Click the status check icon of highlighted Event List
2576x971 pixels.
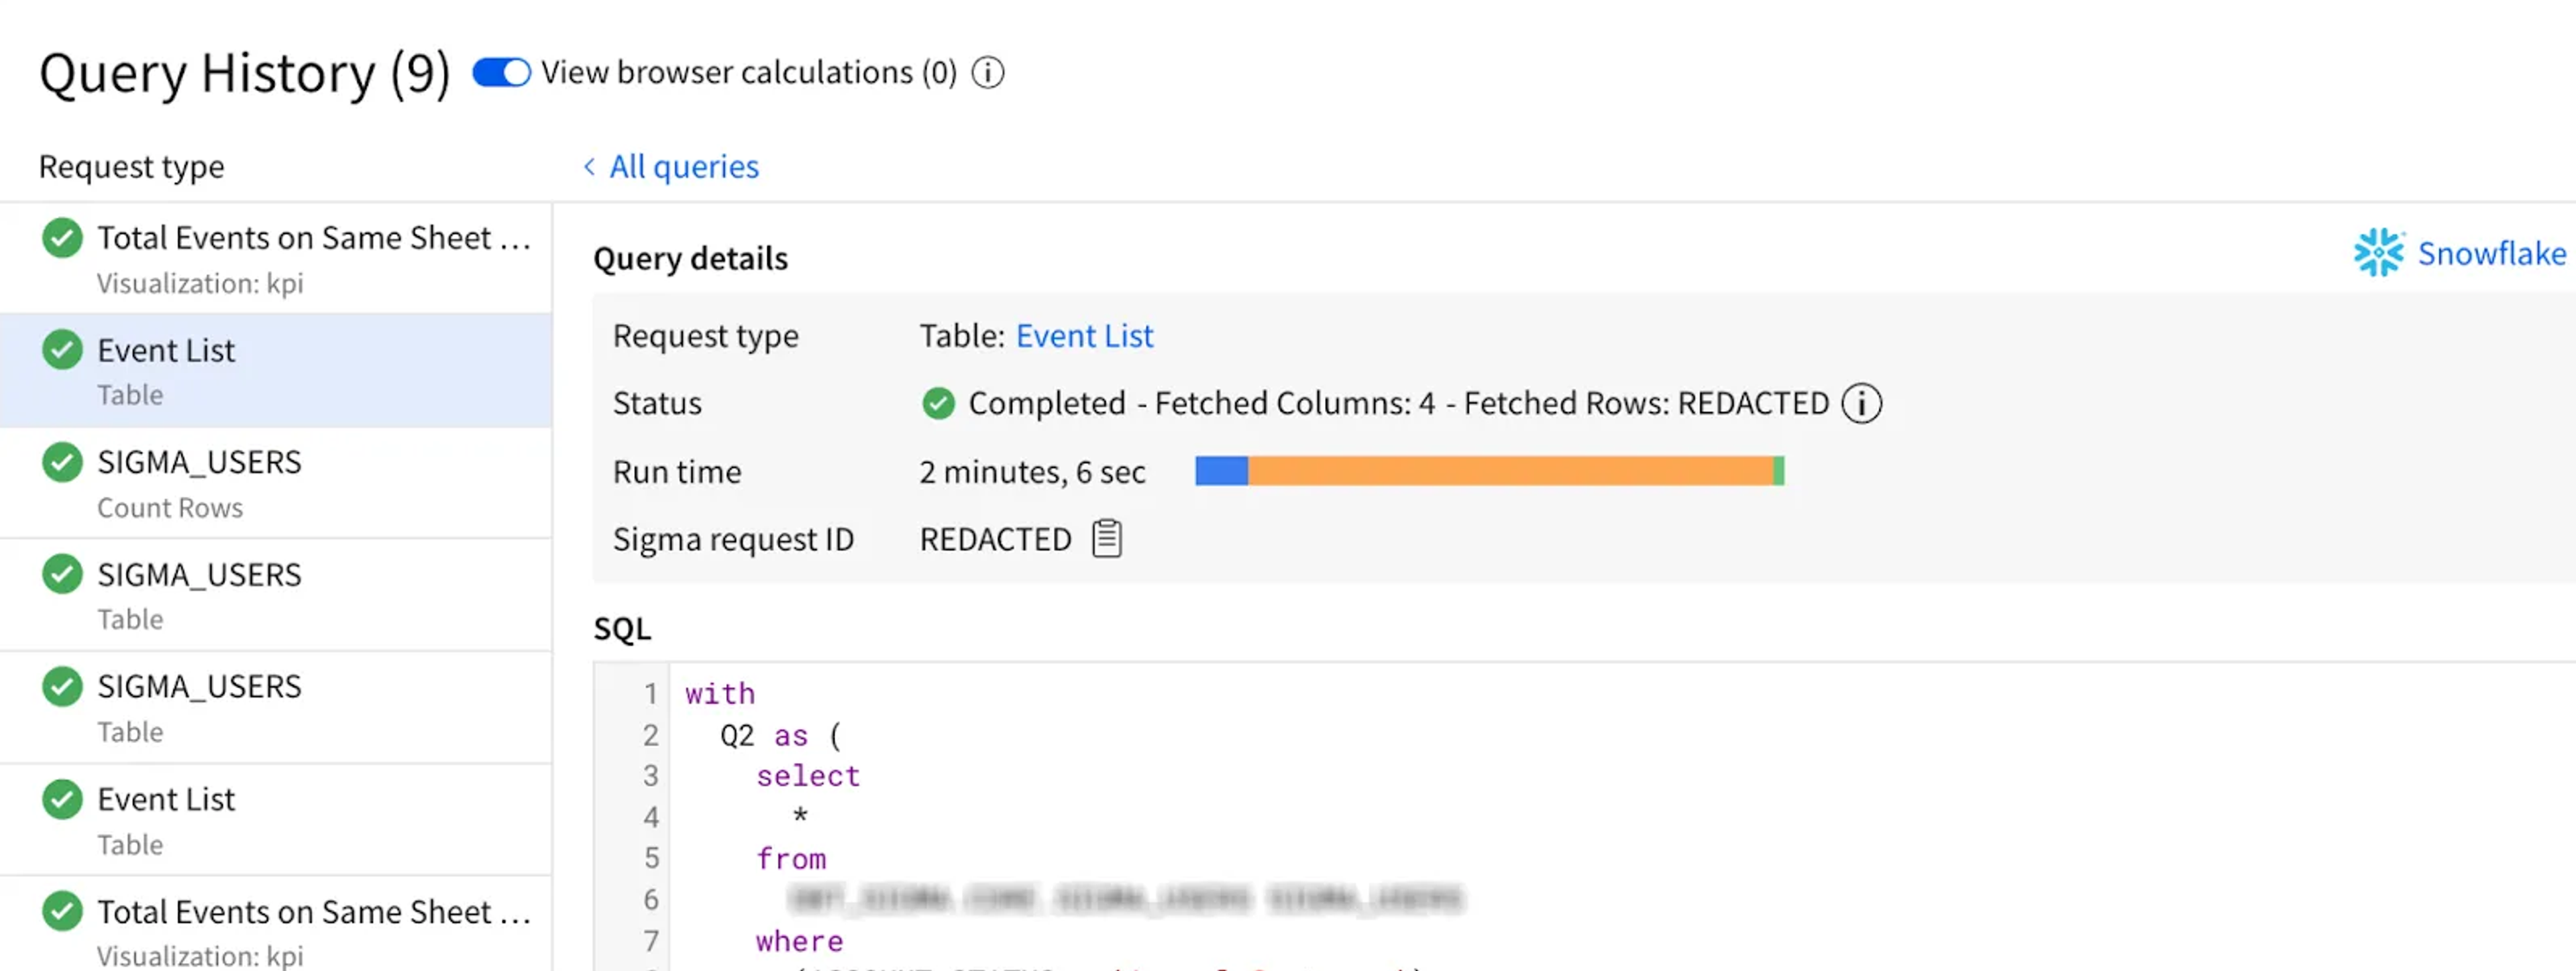[x=62, y=350]
